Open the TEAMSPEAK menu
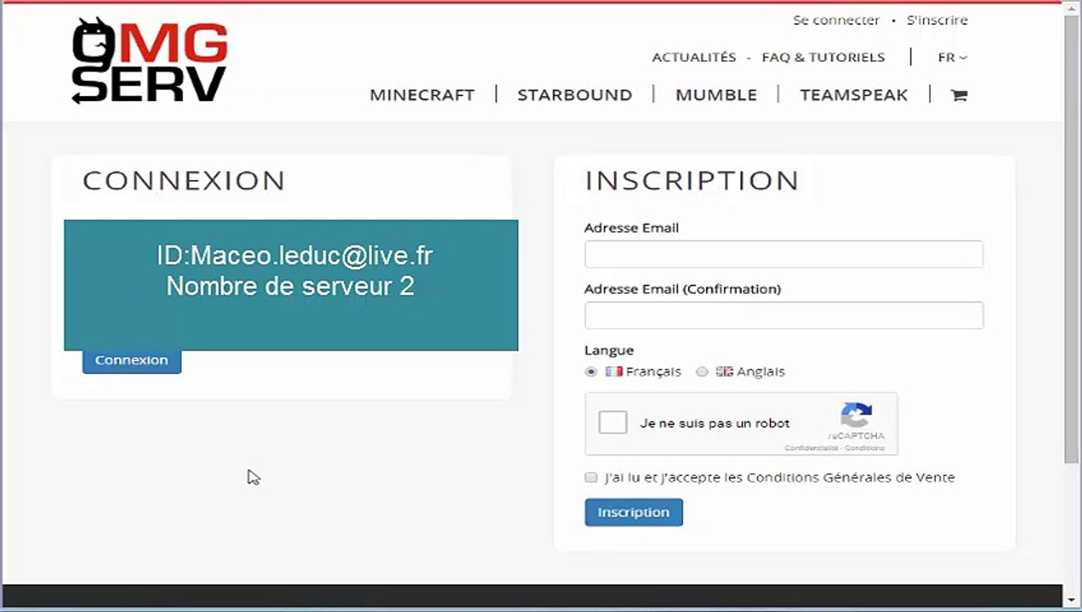The image size is (1082, 612). (x=854, y=94)
